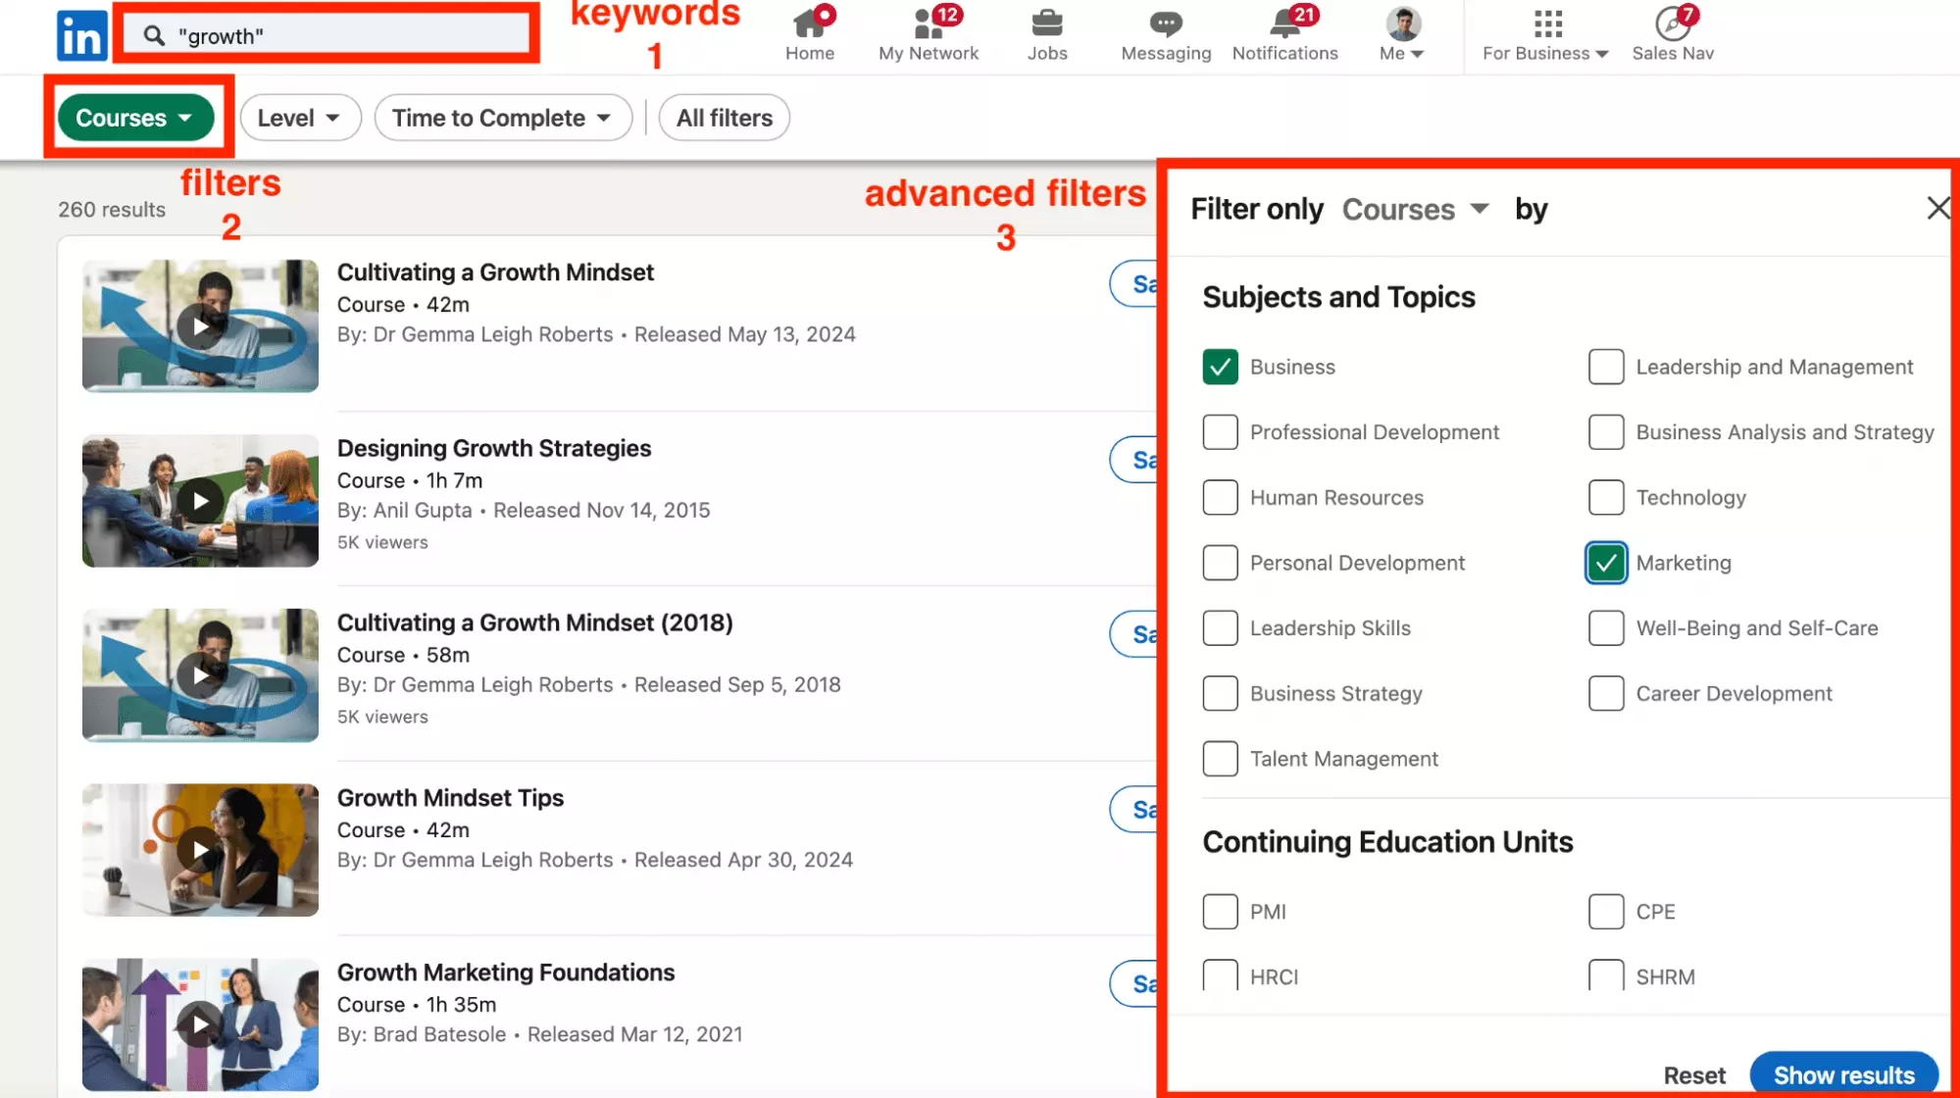The width and height of the screenshot is (1960, 1098).
Task: Click the Show results button
Action: [x=1843, y=1074]
